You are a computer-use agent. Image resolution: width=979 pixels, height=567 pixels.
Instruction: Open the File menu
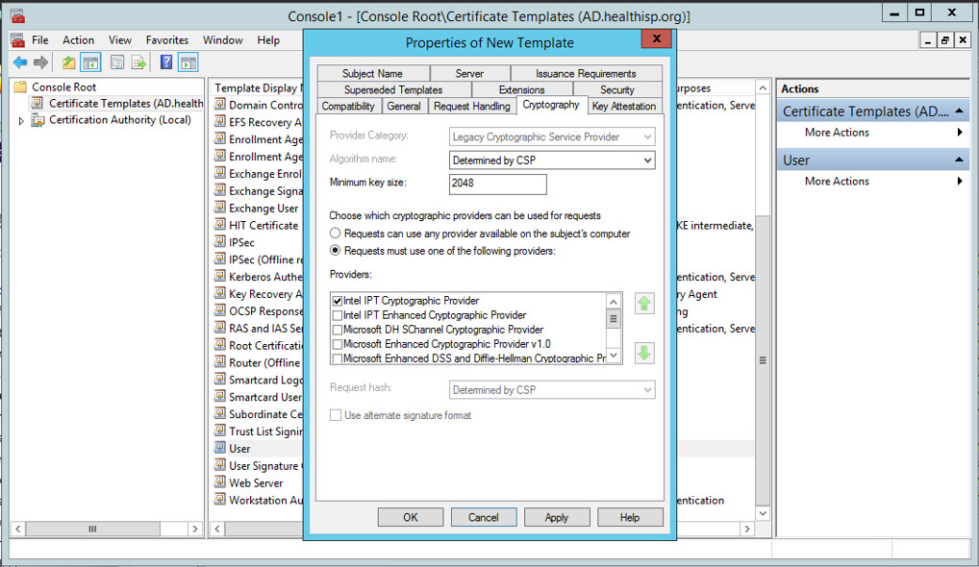pos(40,40)
